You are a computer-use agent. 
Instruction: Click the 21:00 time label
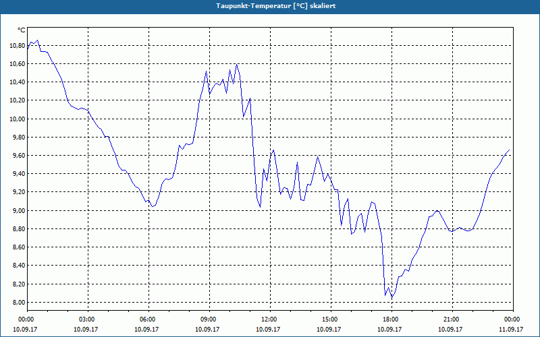[450, 319]
